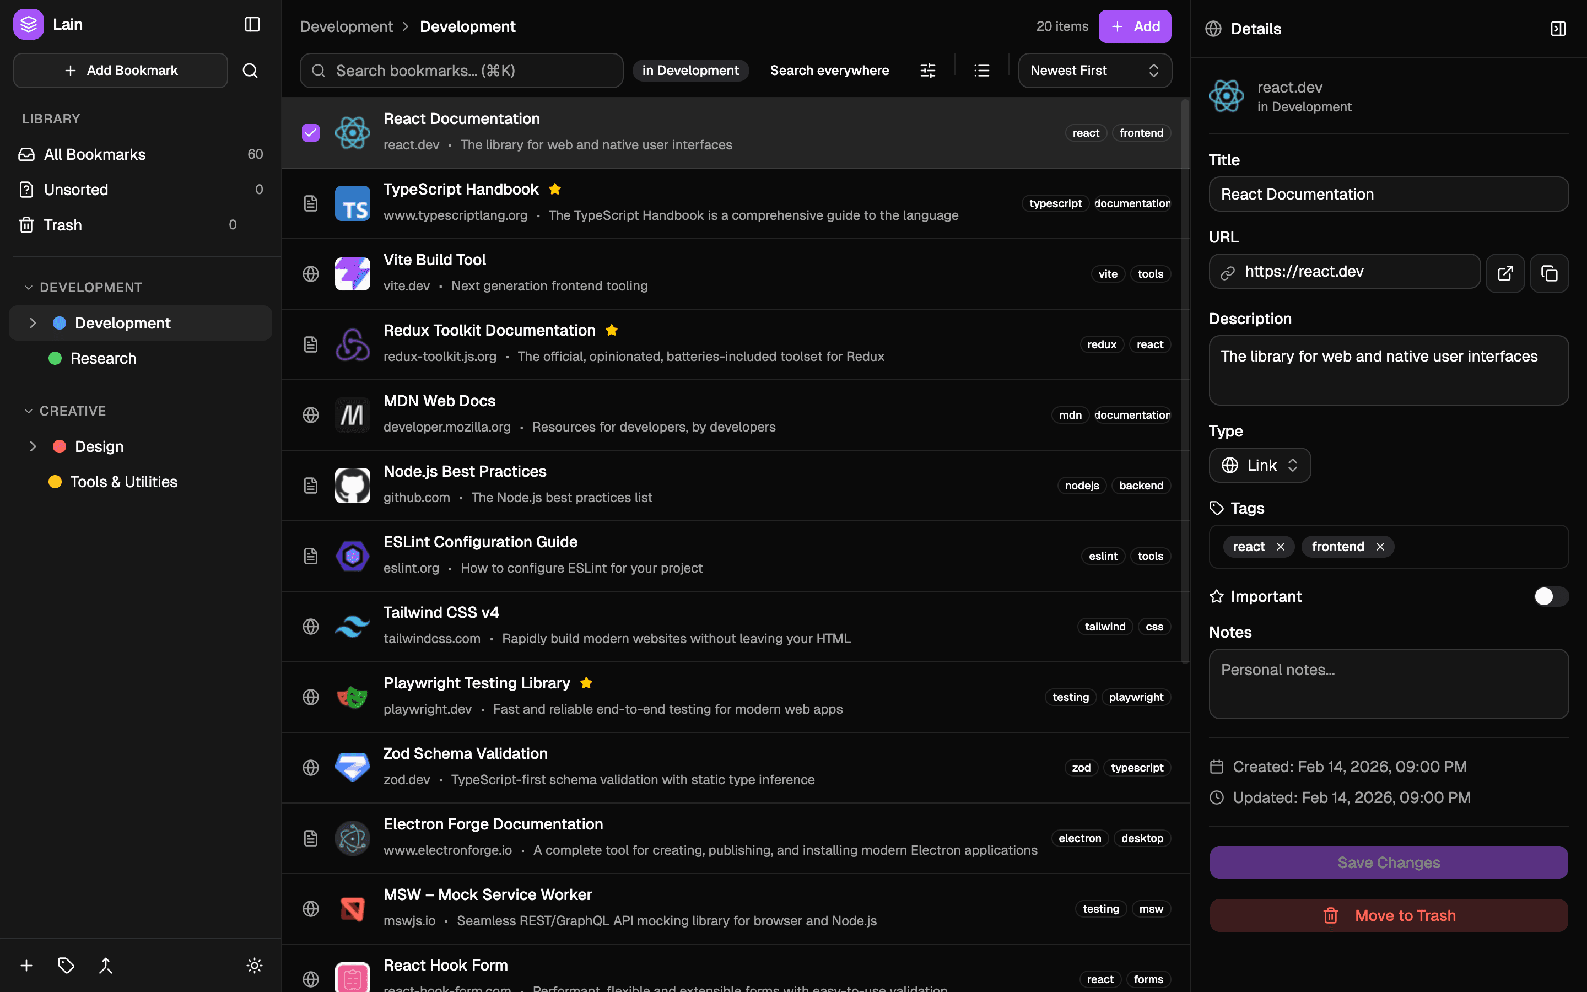Open the filter sliders icon in the toolbar

pyautogui.click(x=927, y=70)
